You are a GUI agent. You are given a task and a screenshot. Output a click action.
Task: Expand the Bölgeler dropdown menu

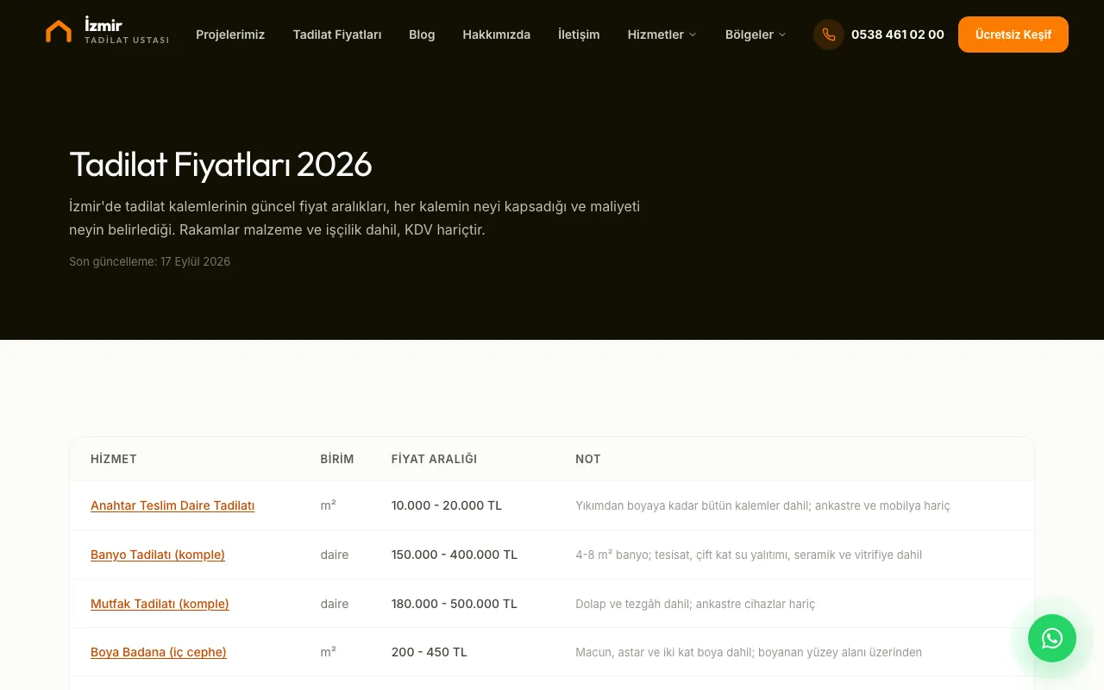pyautogui.click(x=756, y=34)
